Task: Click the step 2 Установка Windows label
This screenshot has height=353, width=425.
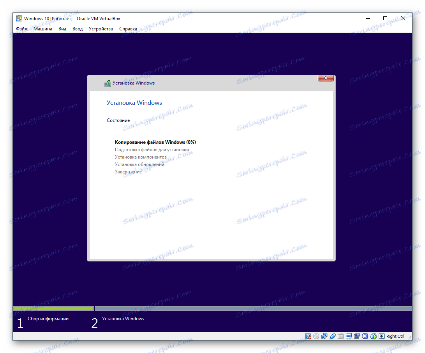Action: point(123,319)
